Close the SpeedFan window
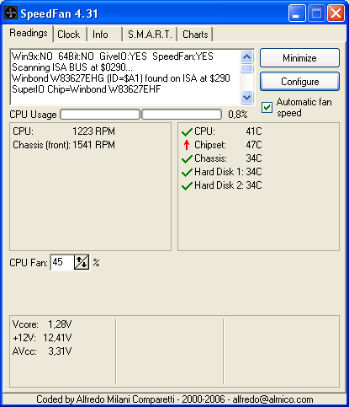This screenshot has width=349, height=407. [336, 13]
